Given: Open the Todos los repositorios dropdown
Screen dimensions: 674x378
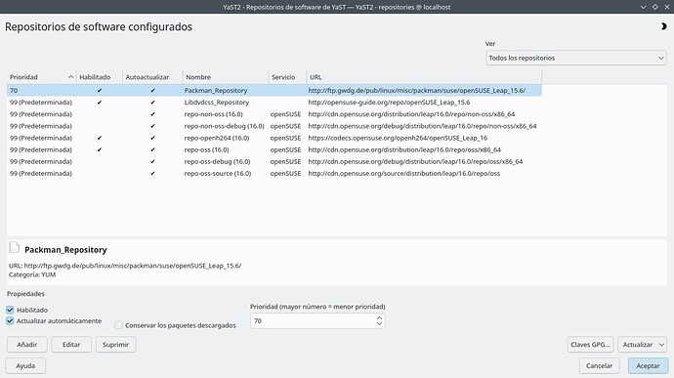Looking at the screenshot, I should coord(576,58).
